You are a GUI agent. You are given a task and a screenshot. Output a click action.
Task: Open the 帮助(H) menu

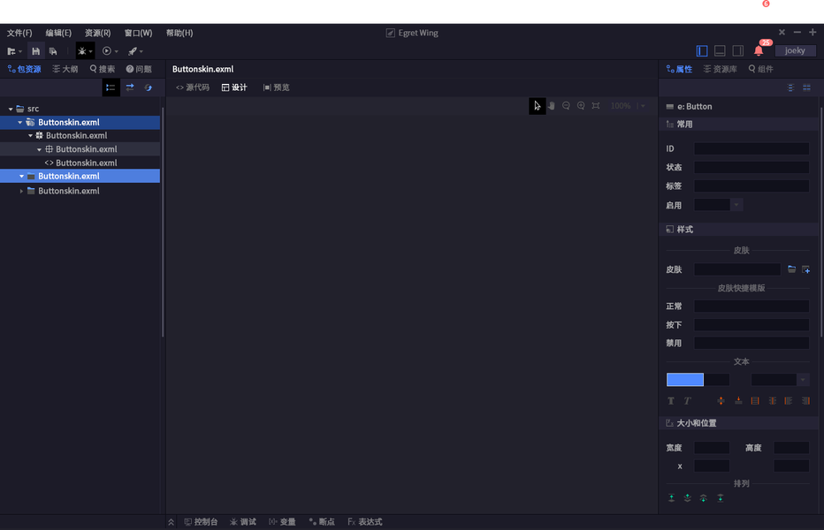(179, 33)
